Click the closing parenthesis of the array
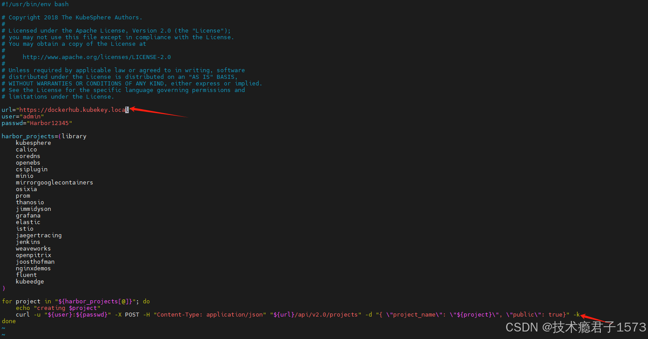Image resolution: width=648 pixels, height=339 pixels. (x=4, y=288)
